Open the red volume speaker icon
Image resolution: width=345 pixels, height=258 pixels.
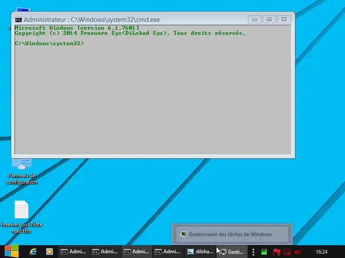pyautogui.click(x=298, y=252)
